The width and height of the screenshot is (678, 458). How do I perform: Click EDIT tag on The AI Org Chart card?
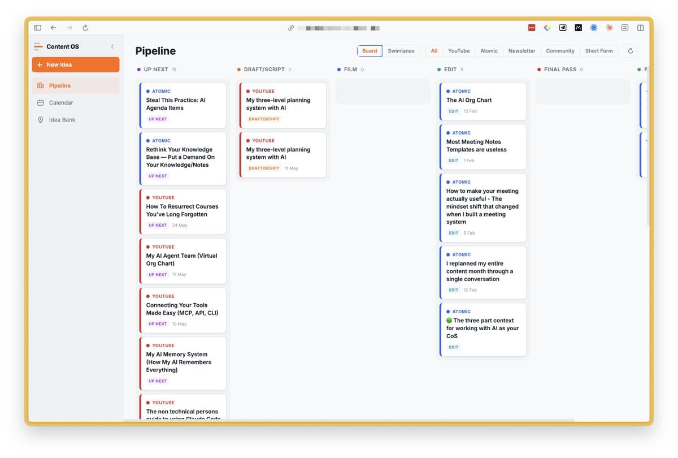[454, 111]
